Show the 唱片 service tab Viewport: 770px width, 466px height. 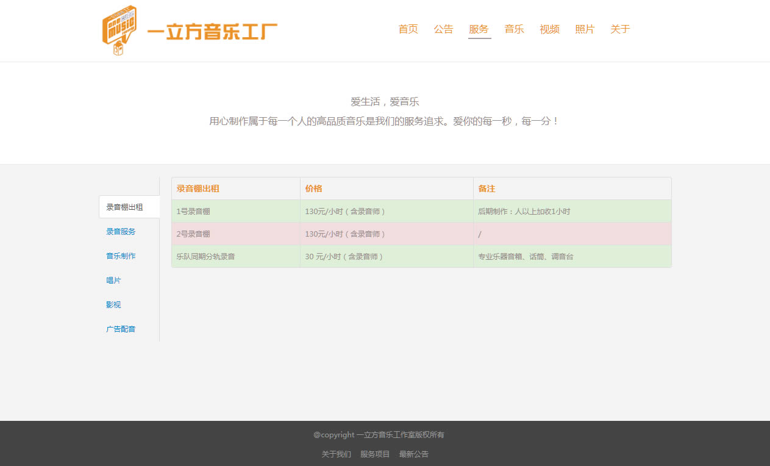[113, 281]
